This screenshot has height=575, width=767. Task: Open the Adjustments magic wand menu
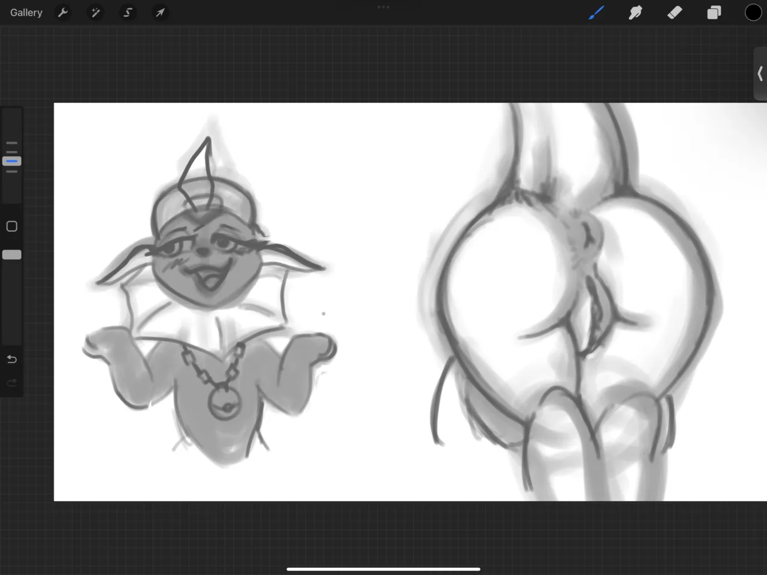95,13
